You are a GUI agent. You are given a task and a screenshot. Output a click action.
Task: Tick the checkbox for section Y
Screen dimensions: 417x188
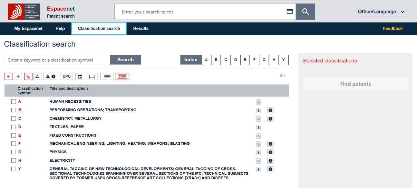[14, 169]
